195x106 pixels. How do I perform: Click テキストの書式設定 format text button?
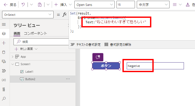coord(86,44)
